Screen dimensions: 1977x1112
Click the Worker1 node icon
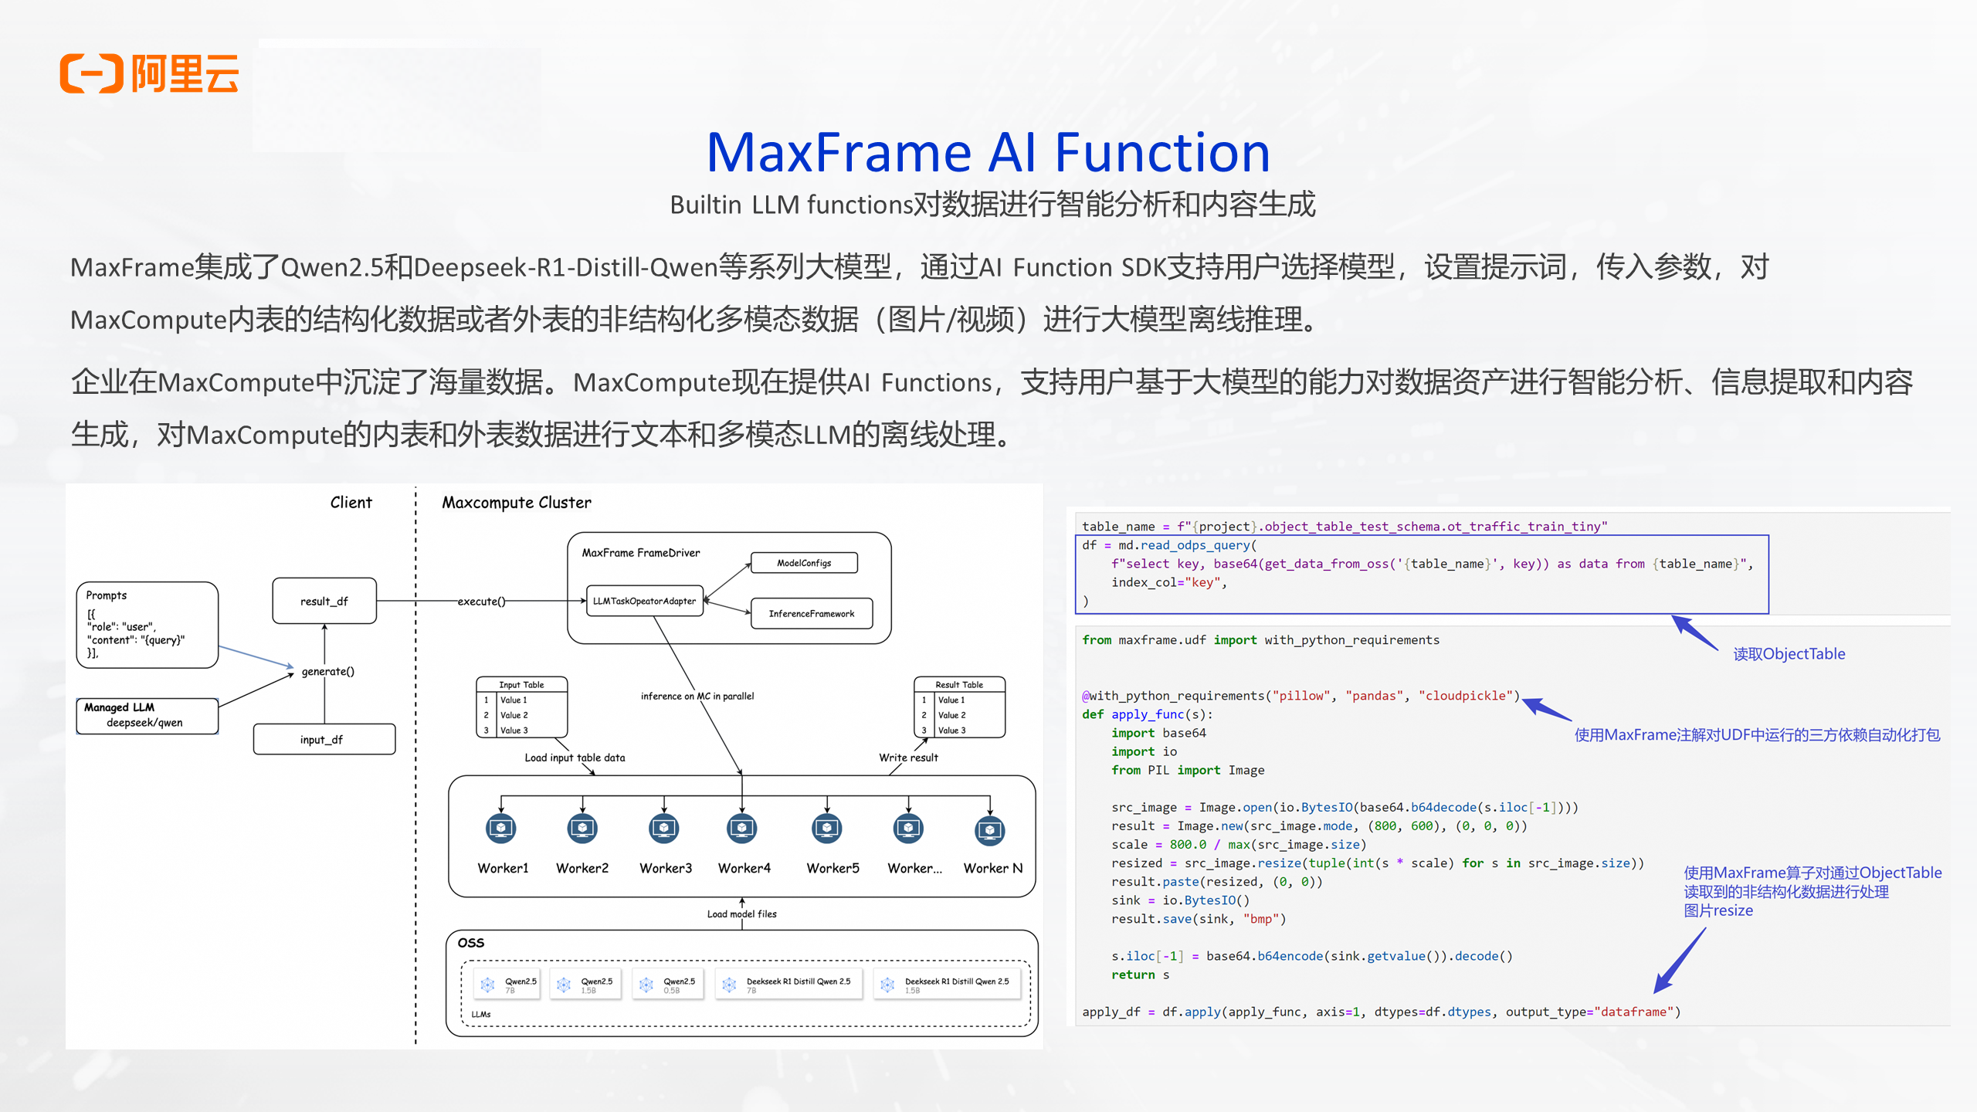click(x=501, y=829)
